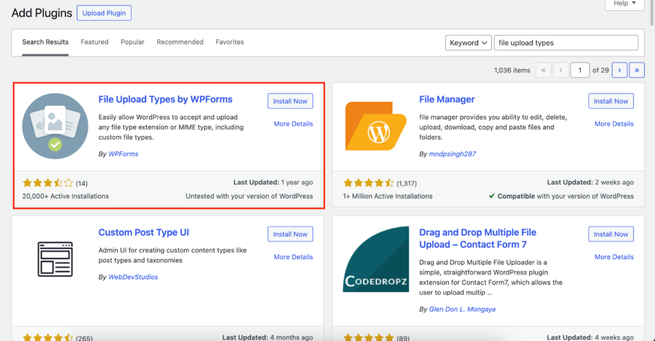Image resolution: width=655 pixels, height=341 pixels.
Task: Go to the next results page
Action: [619, 70]
